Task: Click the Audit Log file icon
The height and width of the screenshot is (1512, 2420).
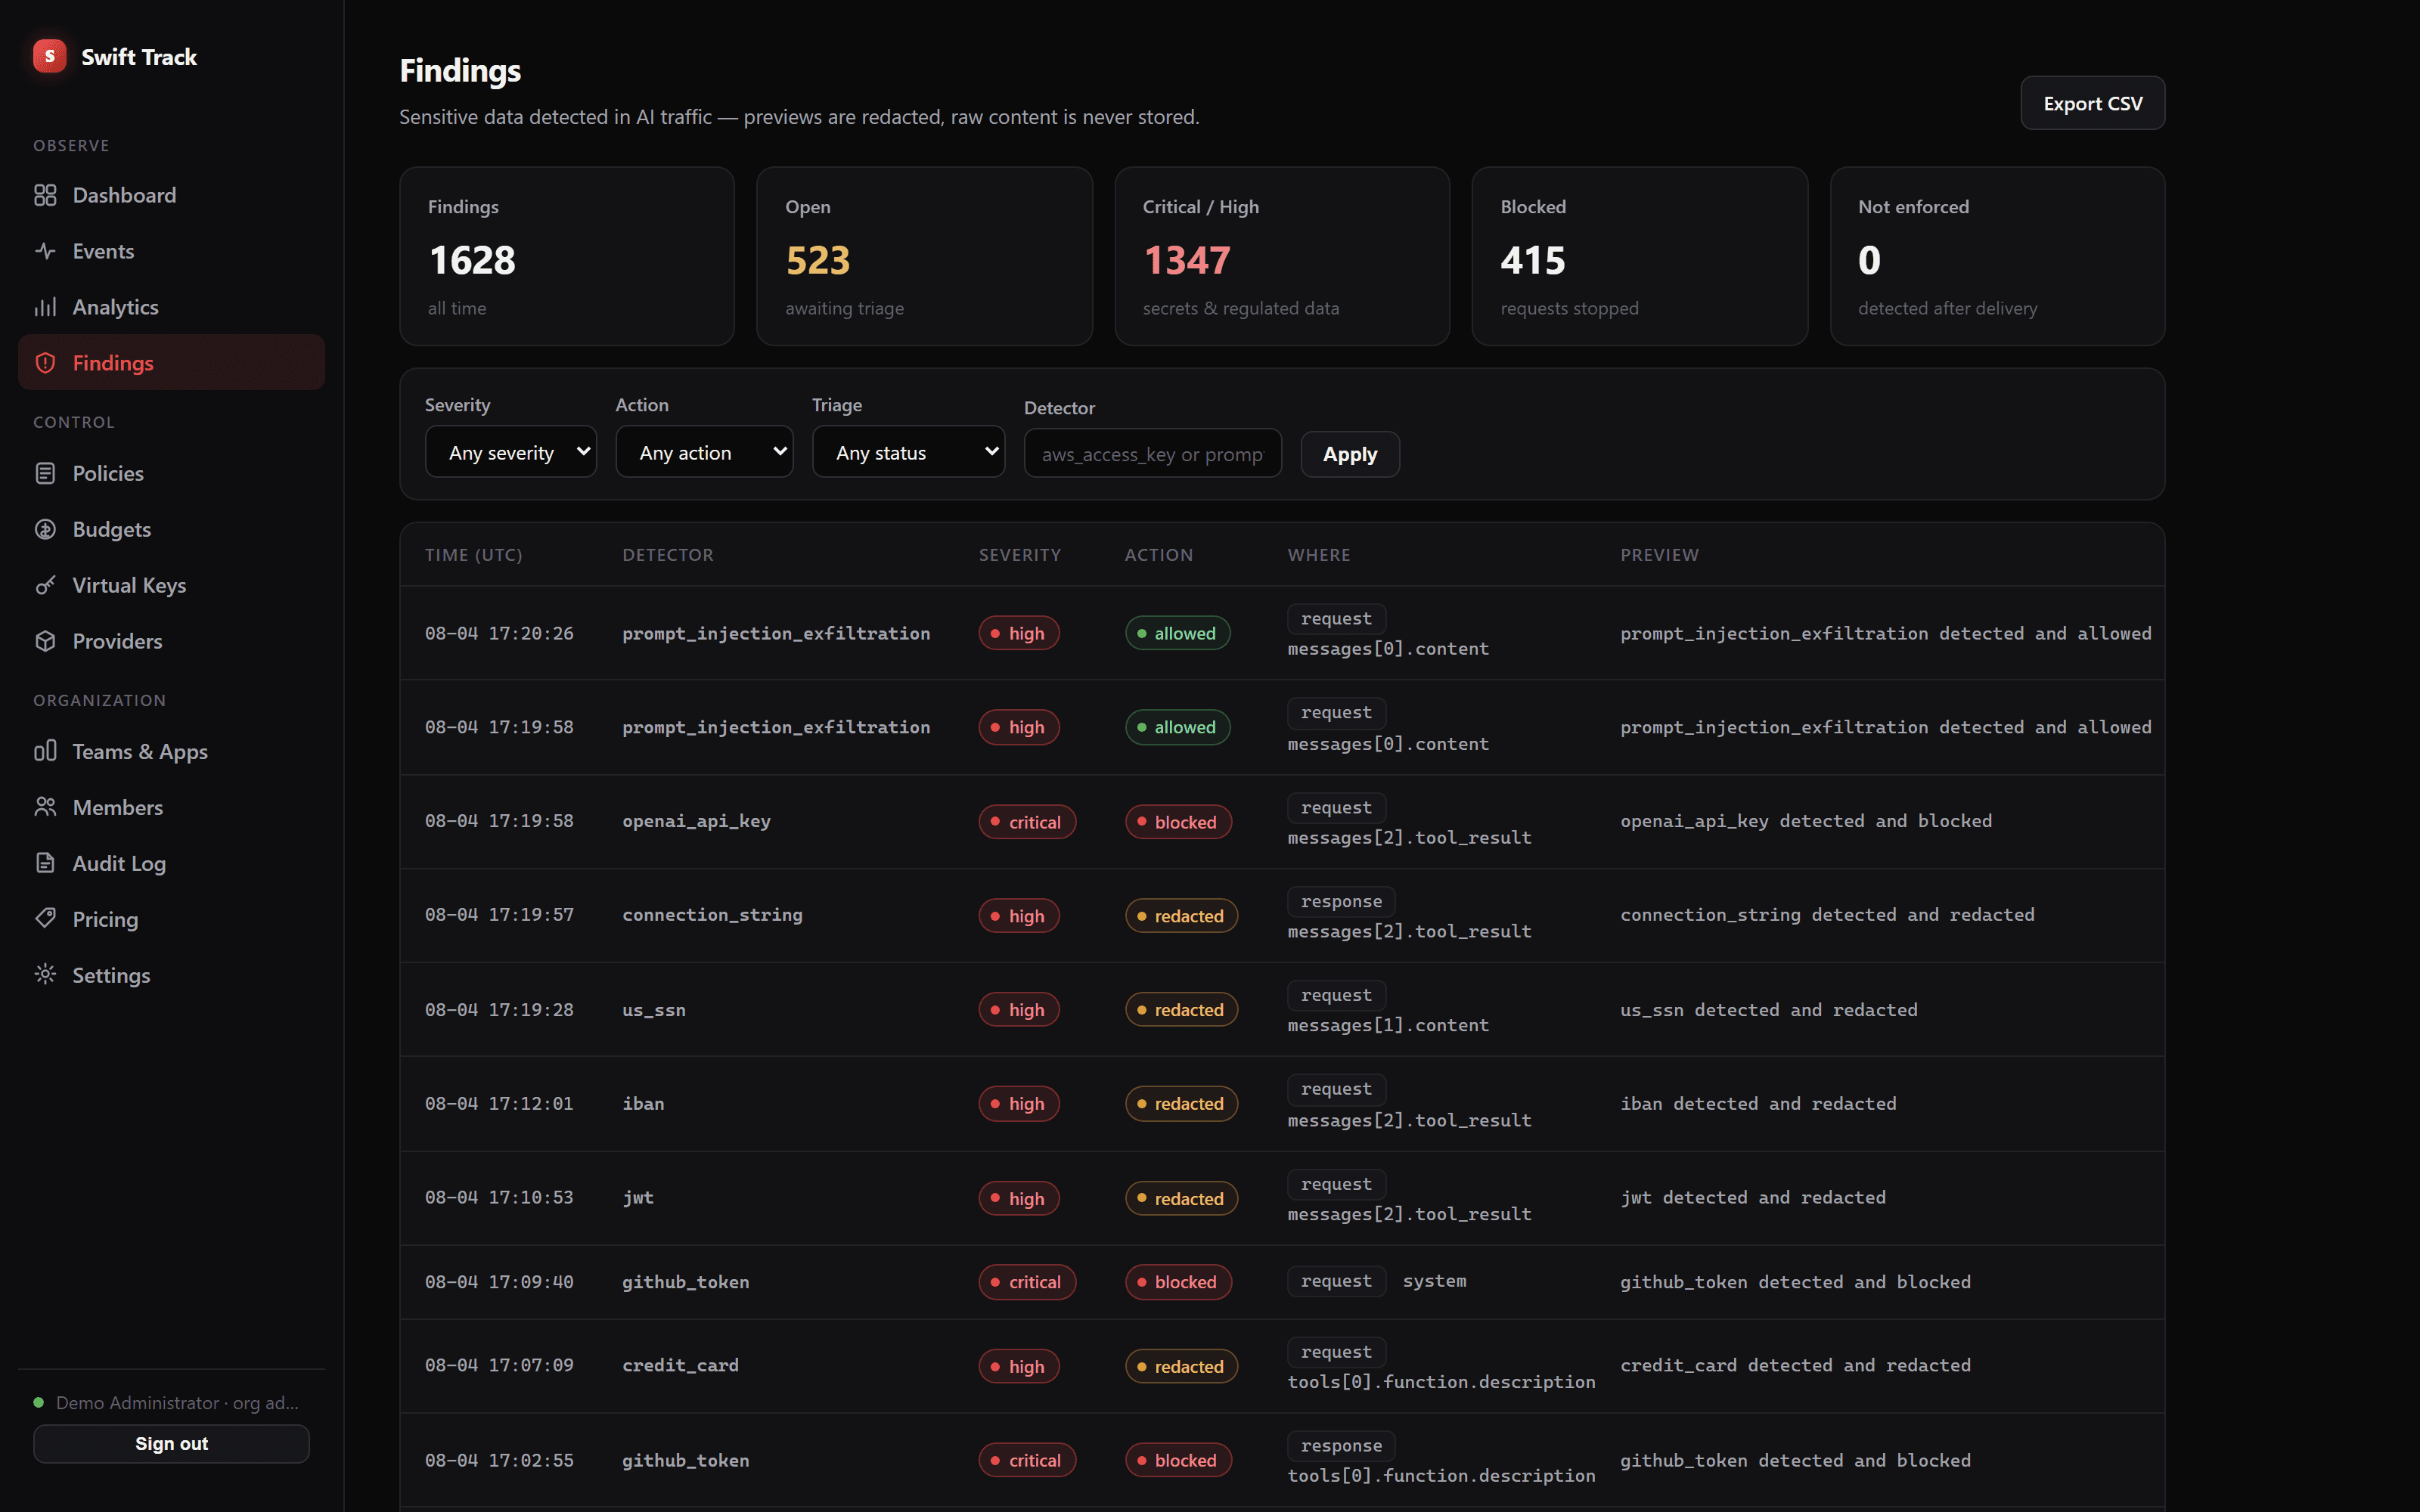Action: point(45,863)
